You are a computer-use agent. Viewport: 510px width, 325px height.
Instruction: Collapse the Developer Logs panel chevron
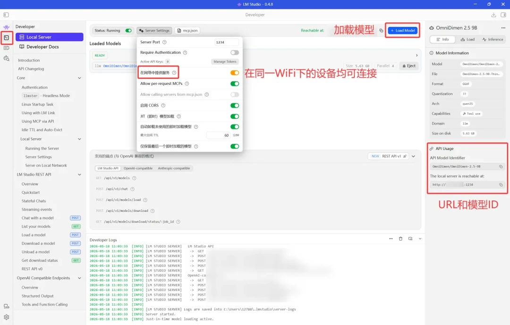pyautogui.click(x=420, y=239)
